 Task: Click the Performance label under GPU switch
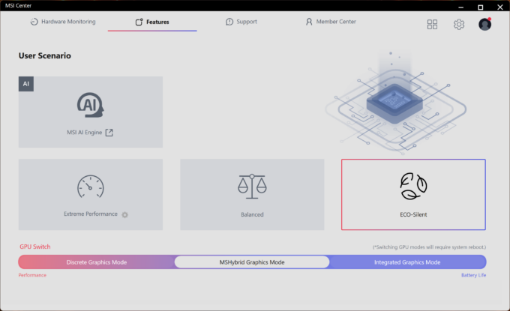pyautogui.click(x=32, y=275)
